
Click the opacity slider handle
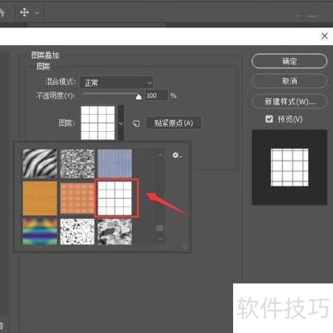point(138,97)
